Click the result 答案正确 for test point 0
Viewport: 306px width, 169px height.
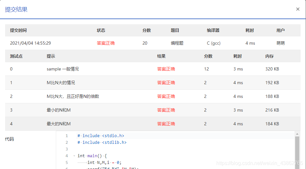166,69
